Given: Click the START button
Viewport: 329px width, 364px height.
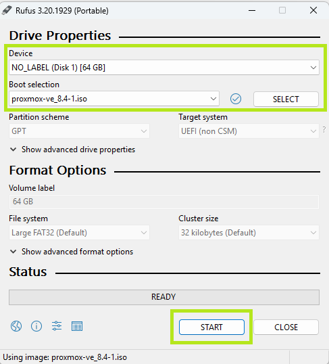Looking at the screenshot, I should 211,327.
